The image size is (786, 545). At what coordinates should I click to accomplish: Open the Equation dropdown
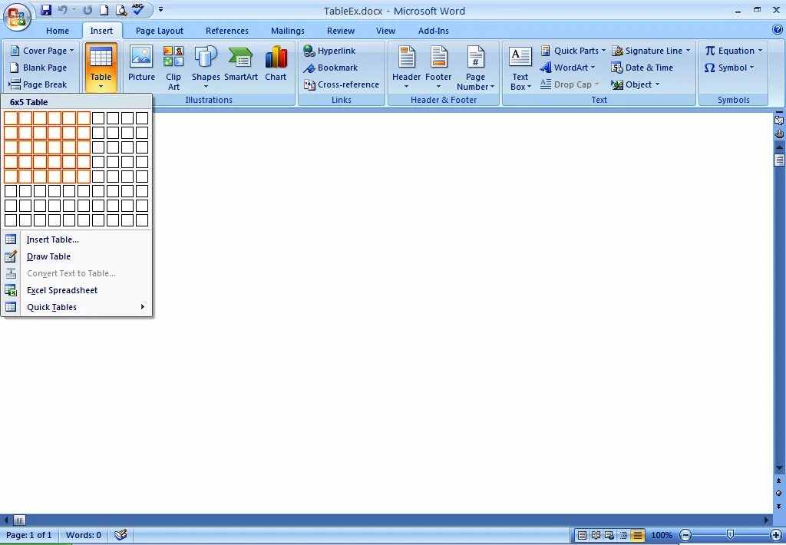[x=733, y=51]
